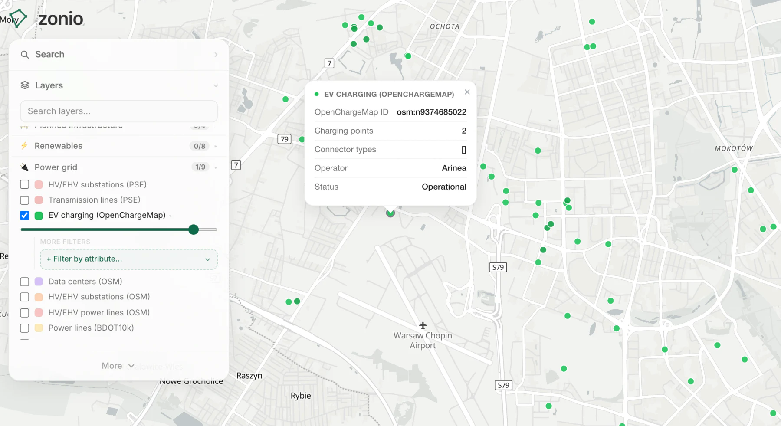Expand the Renewables group arrow

point(216,146)
